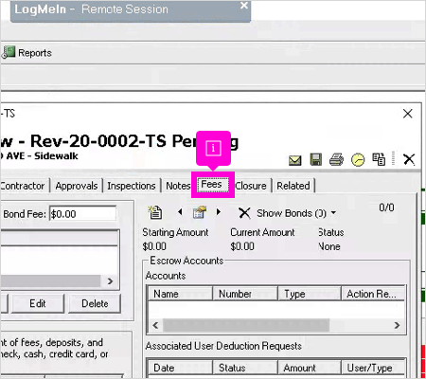The height and width of the screenshot is (379, 426).
Task: Click the Accounts table horizontal scrollbar
Action: 276,325
